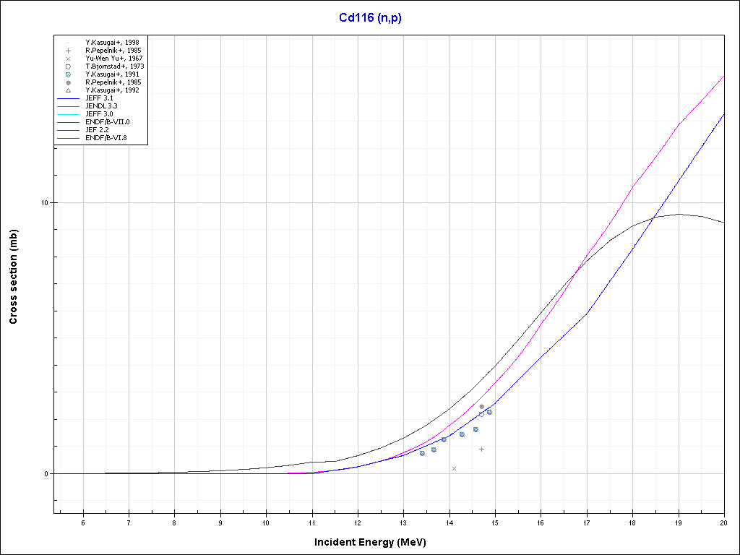The width and height of the screenshot is (740, 555).
Task: Click the Cross section (mb) axis label
Action: [x=13, y=277]
